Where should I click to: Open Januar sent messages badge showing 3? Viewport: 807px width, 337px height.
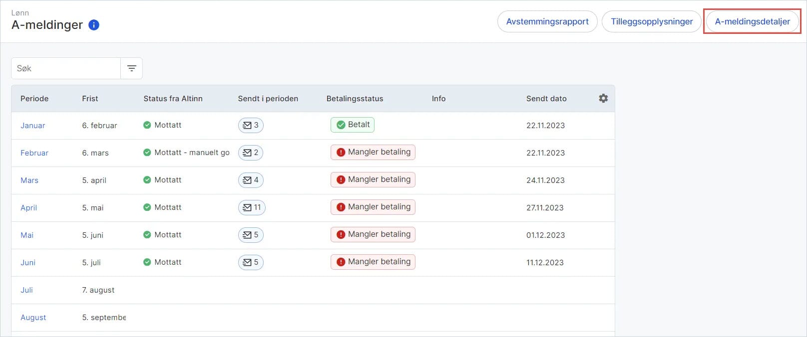(x=251, y=125)
